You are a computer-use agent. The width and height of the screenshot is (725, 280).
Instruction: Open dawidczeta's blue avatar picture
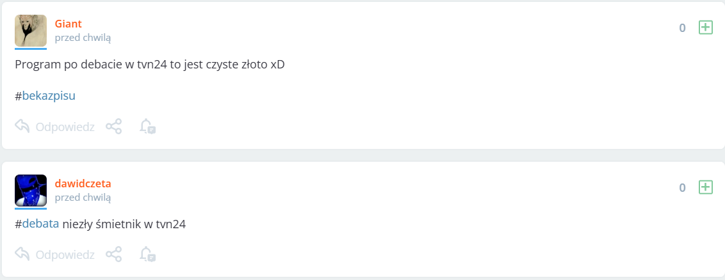pos(31,190)
